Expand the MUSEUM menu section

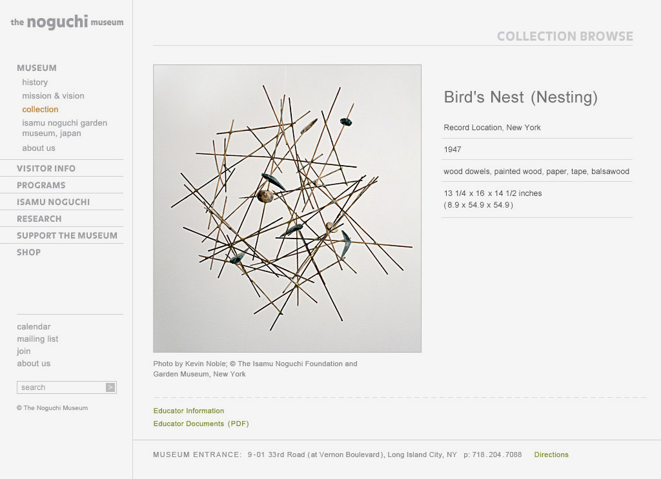[x=37, y=68]
